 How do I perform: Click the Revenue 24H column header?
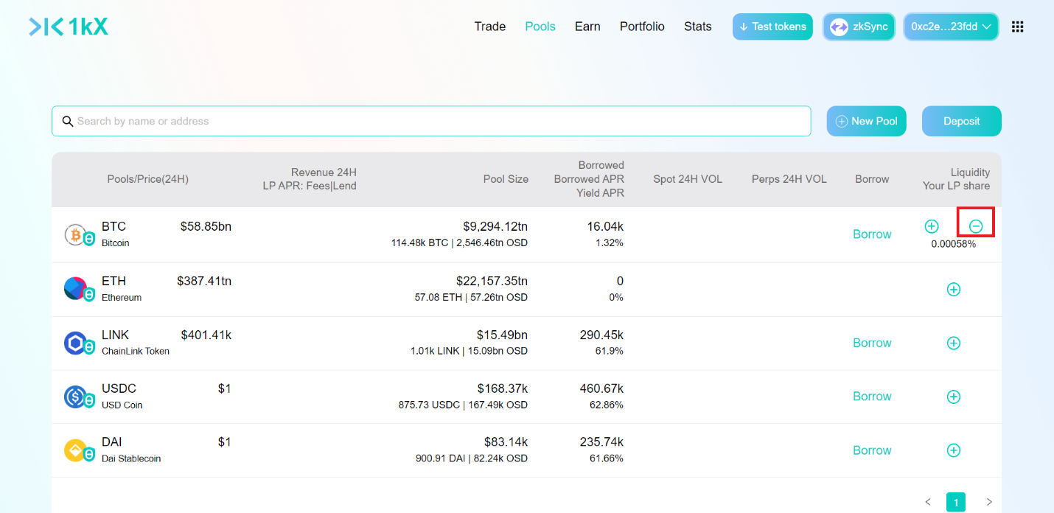pos(324,172)
